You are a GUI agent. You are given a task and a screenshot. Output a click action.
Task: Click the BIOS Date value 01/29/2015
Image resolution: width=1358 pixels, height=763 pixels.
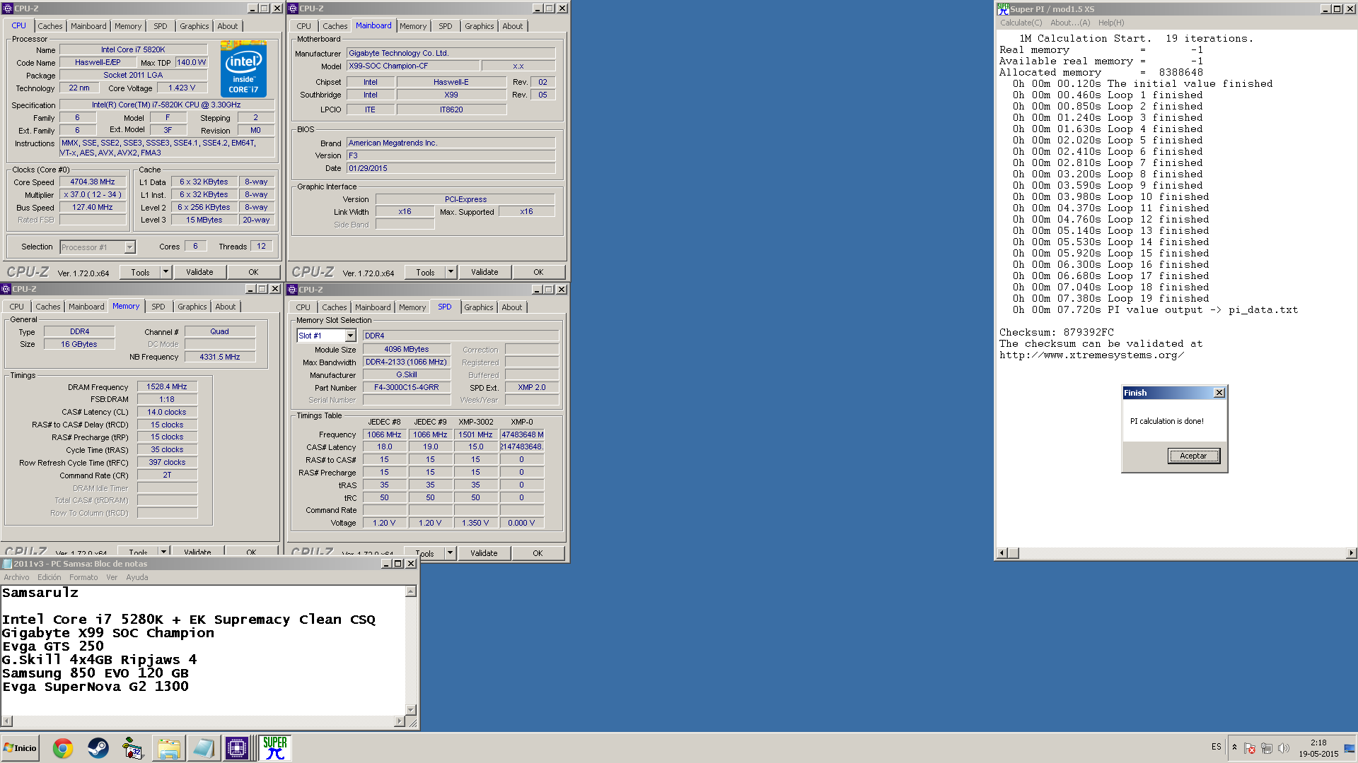pos(451,168)
